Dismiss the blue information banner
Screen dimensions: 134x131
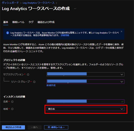(121, 32)
